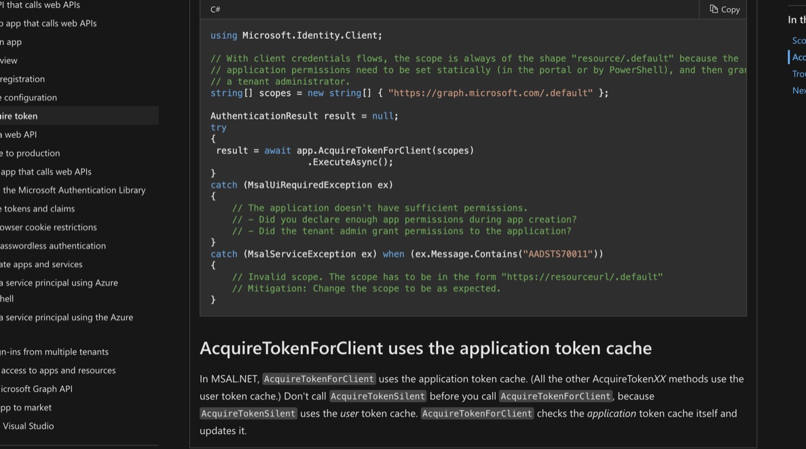Select the sidebar item about "apps and services"
This screenshot has width=806, height=449.
(41, 264)
